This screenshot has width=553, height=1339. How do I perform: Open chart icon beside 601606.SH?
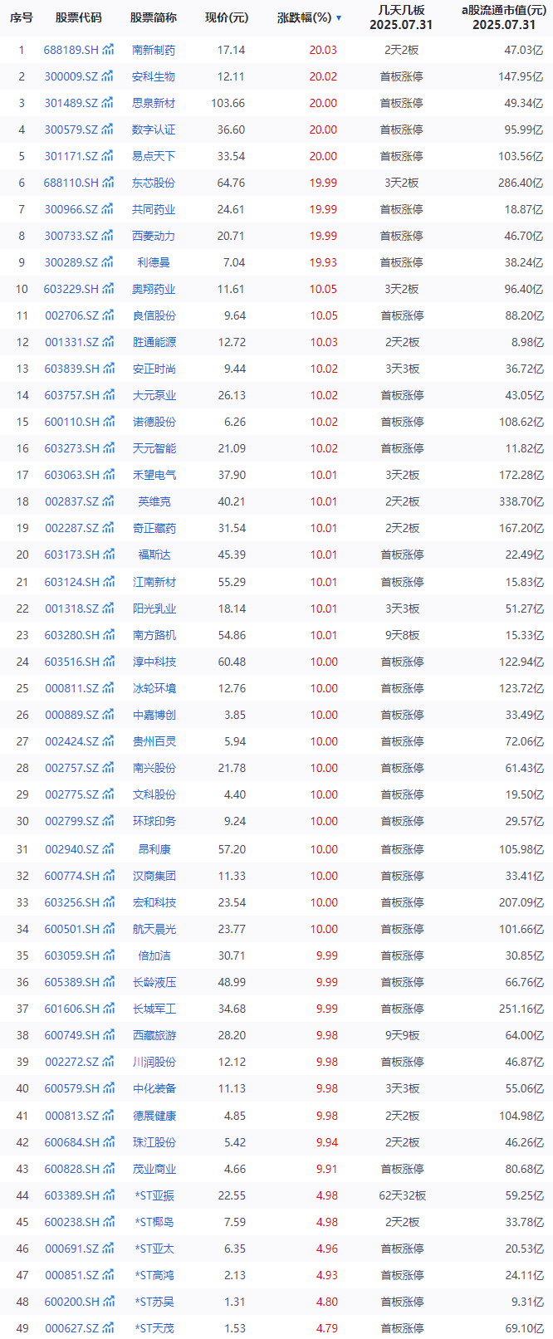[x=108, y=1009]
